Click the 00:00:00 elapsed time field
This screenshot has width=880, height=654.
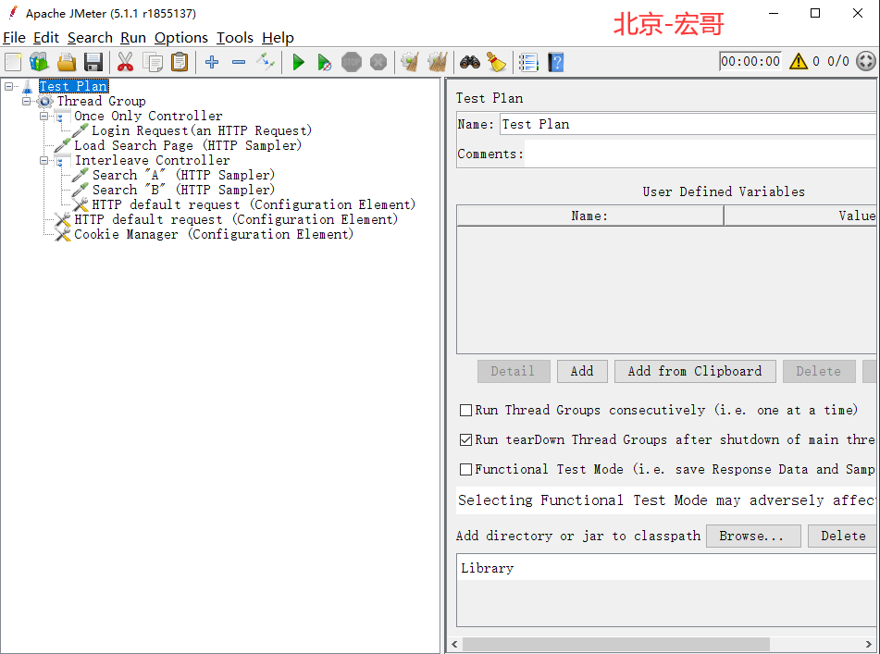point(750,61)
